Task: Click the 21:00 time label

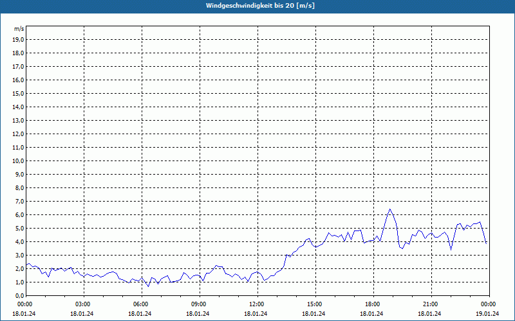Action: coord(431,304)
